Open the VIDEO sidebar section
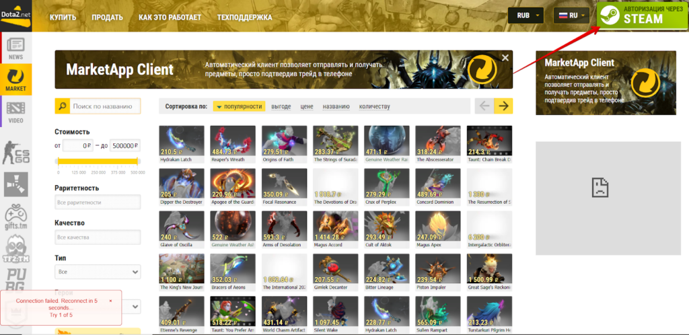The width and height of the screenshot is (689, 335). [16, 112]
